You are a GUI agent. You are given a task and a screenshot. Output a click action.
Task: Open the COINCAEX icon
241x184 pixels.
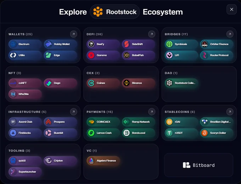click(x=91, y=122)
